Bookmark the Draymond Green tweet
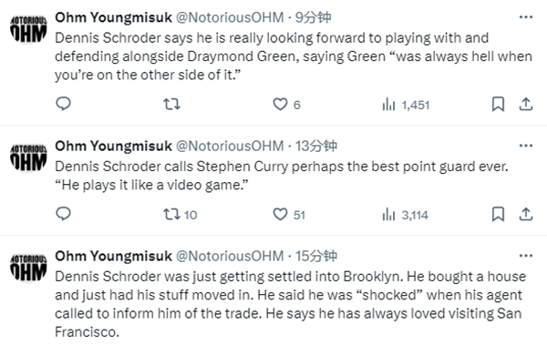 (x=498, y=104)
